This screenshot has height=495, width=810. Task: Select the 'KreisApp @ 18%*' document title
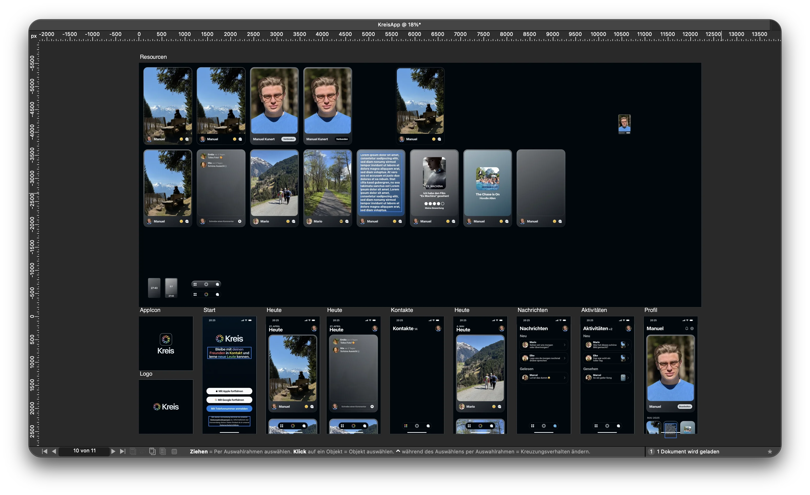click(x=399, y=25)
